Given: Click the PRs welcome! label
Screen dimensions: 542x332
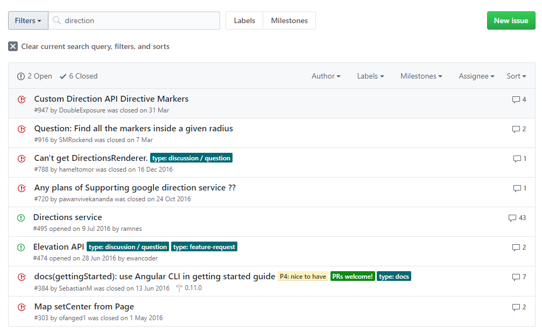Looking at the screenshot, I should (x=353, y=277).
